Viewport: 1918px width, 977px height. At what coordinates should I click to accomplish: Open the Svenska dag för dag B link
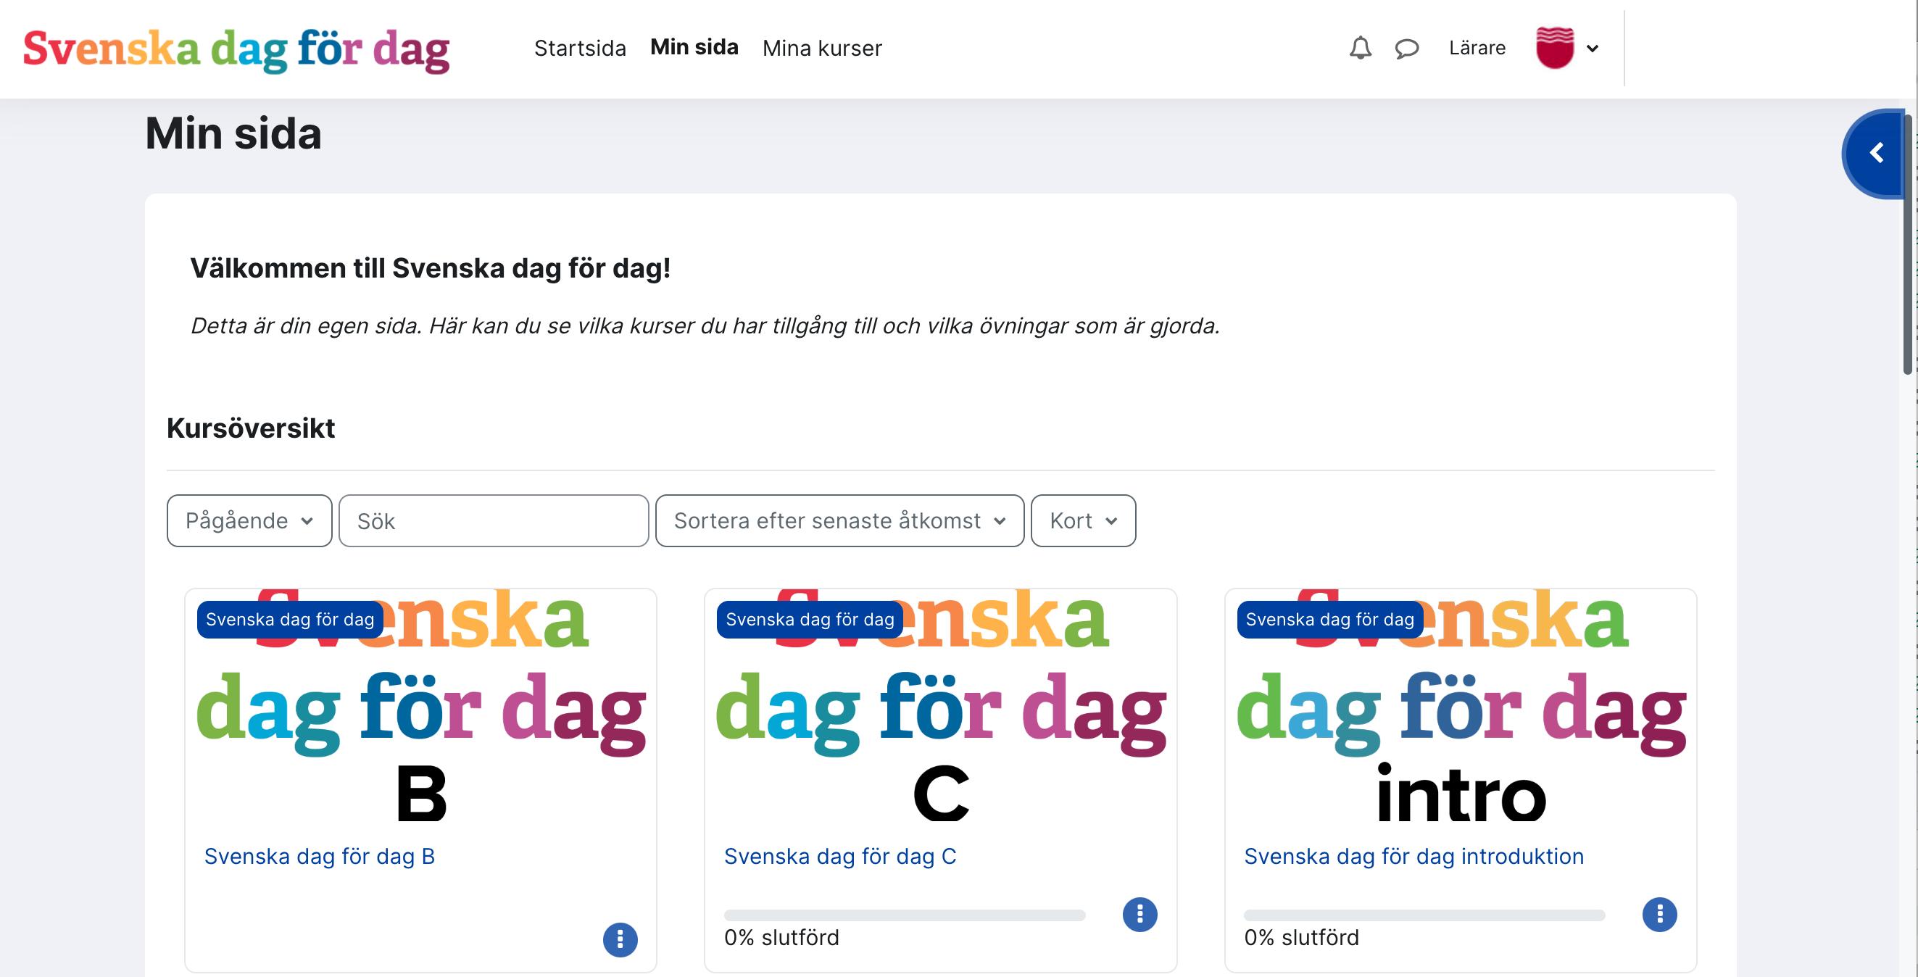(x=320, y=857)
